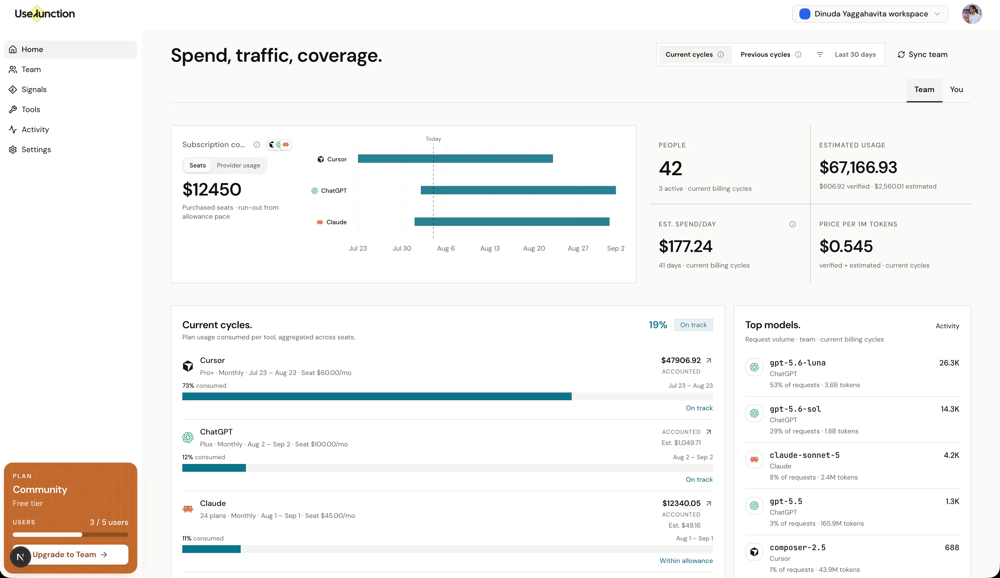This screenshot has height=578, width=1000.
Task: Click the Cursor timeline bar
Action: tap(455, 159)
